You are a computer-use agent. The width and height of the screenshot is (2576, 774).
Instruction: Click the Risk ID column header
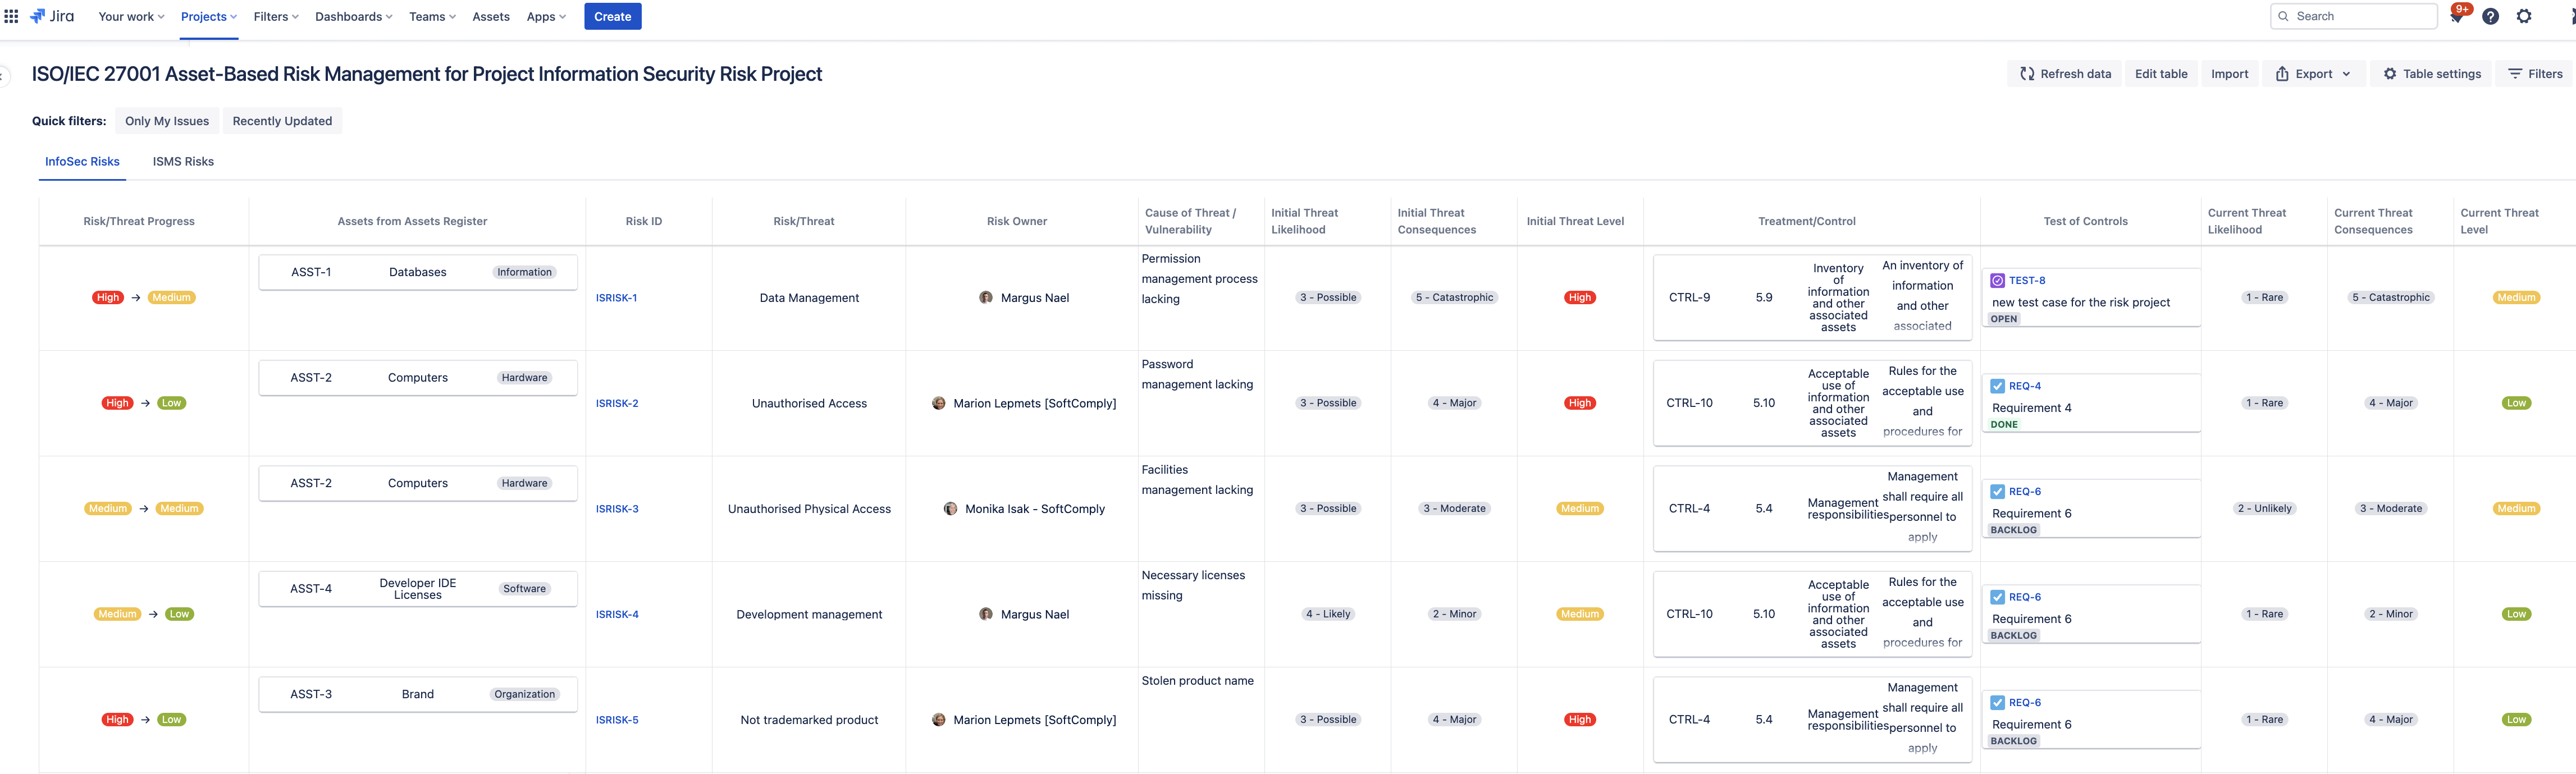(x=644, y=222)
